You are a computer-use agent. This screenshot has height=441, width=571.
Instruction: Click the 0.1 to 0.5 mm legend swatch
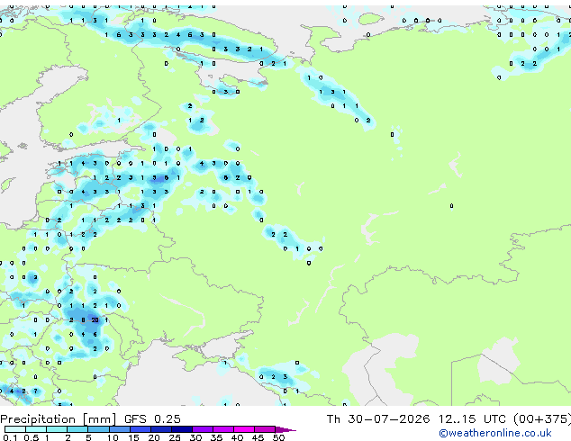click(15, 429)
